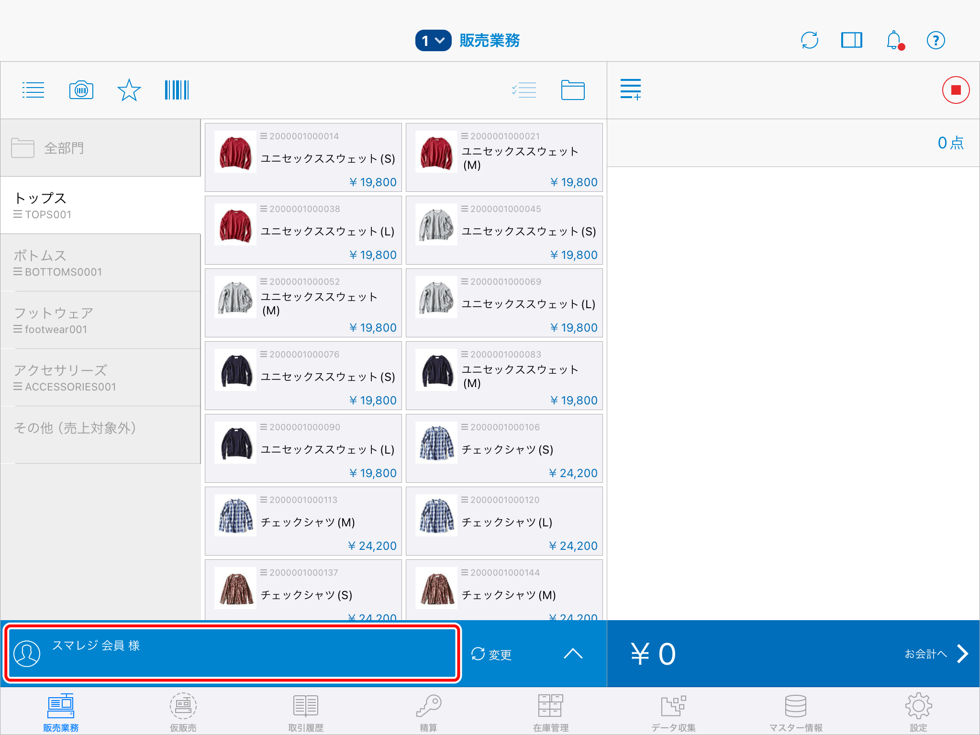Select the ボトムス department
Screen dimensions: 980x735
(x=100, y=263)
